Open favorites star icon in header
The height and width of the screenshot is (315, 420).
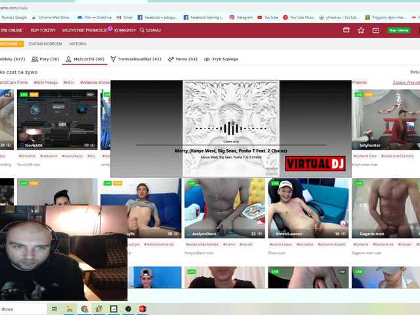[x=361, y=30]
